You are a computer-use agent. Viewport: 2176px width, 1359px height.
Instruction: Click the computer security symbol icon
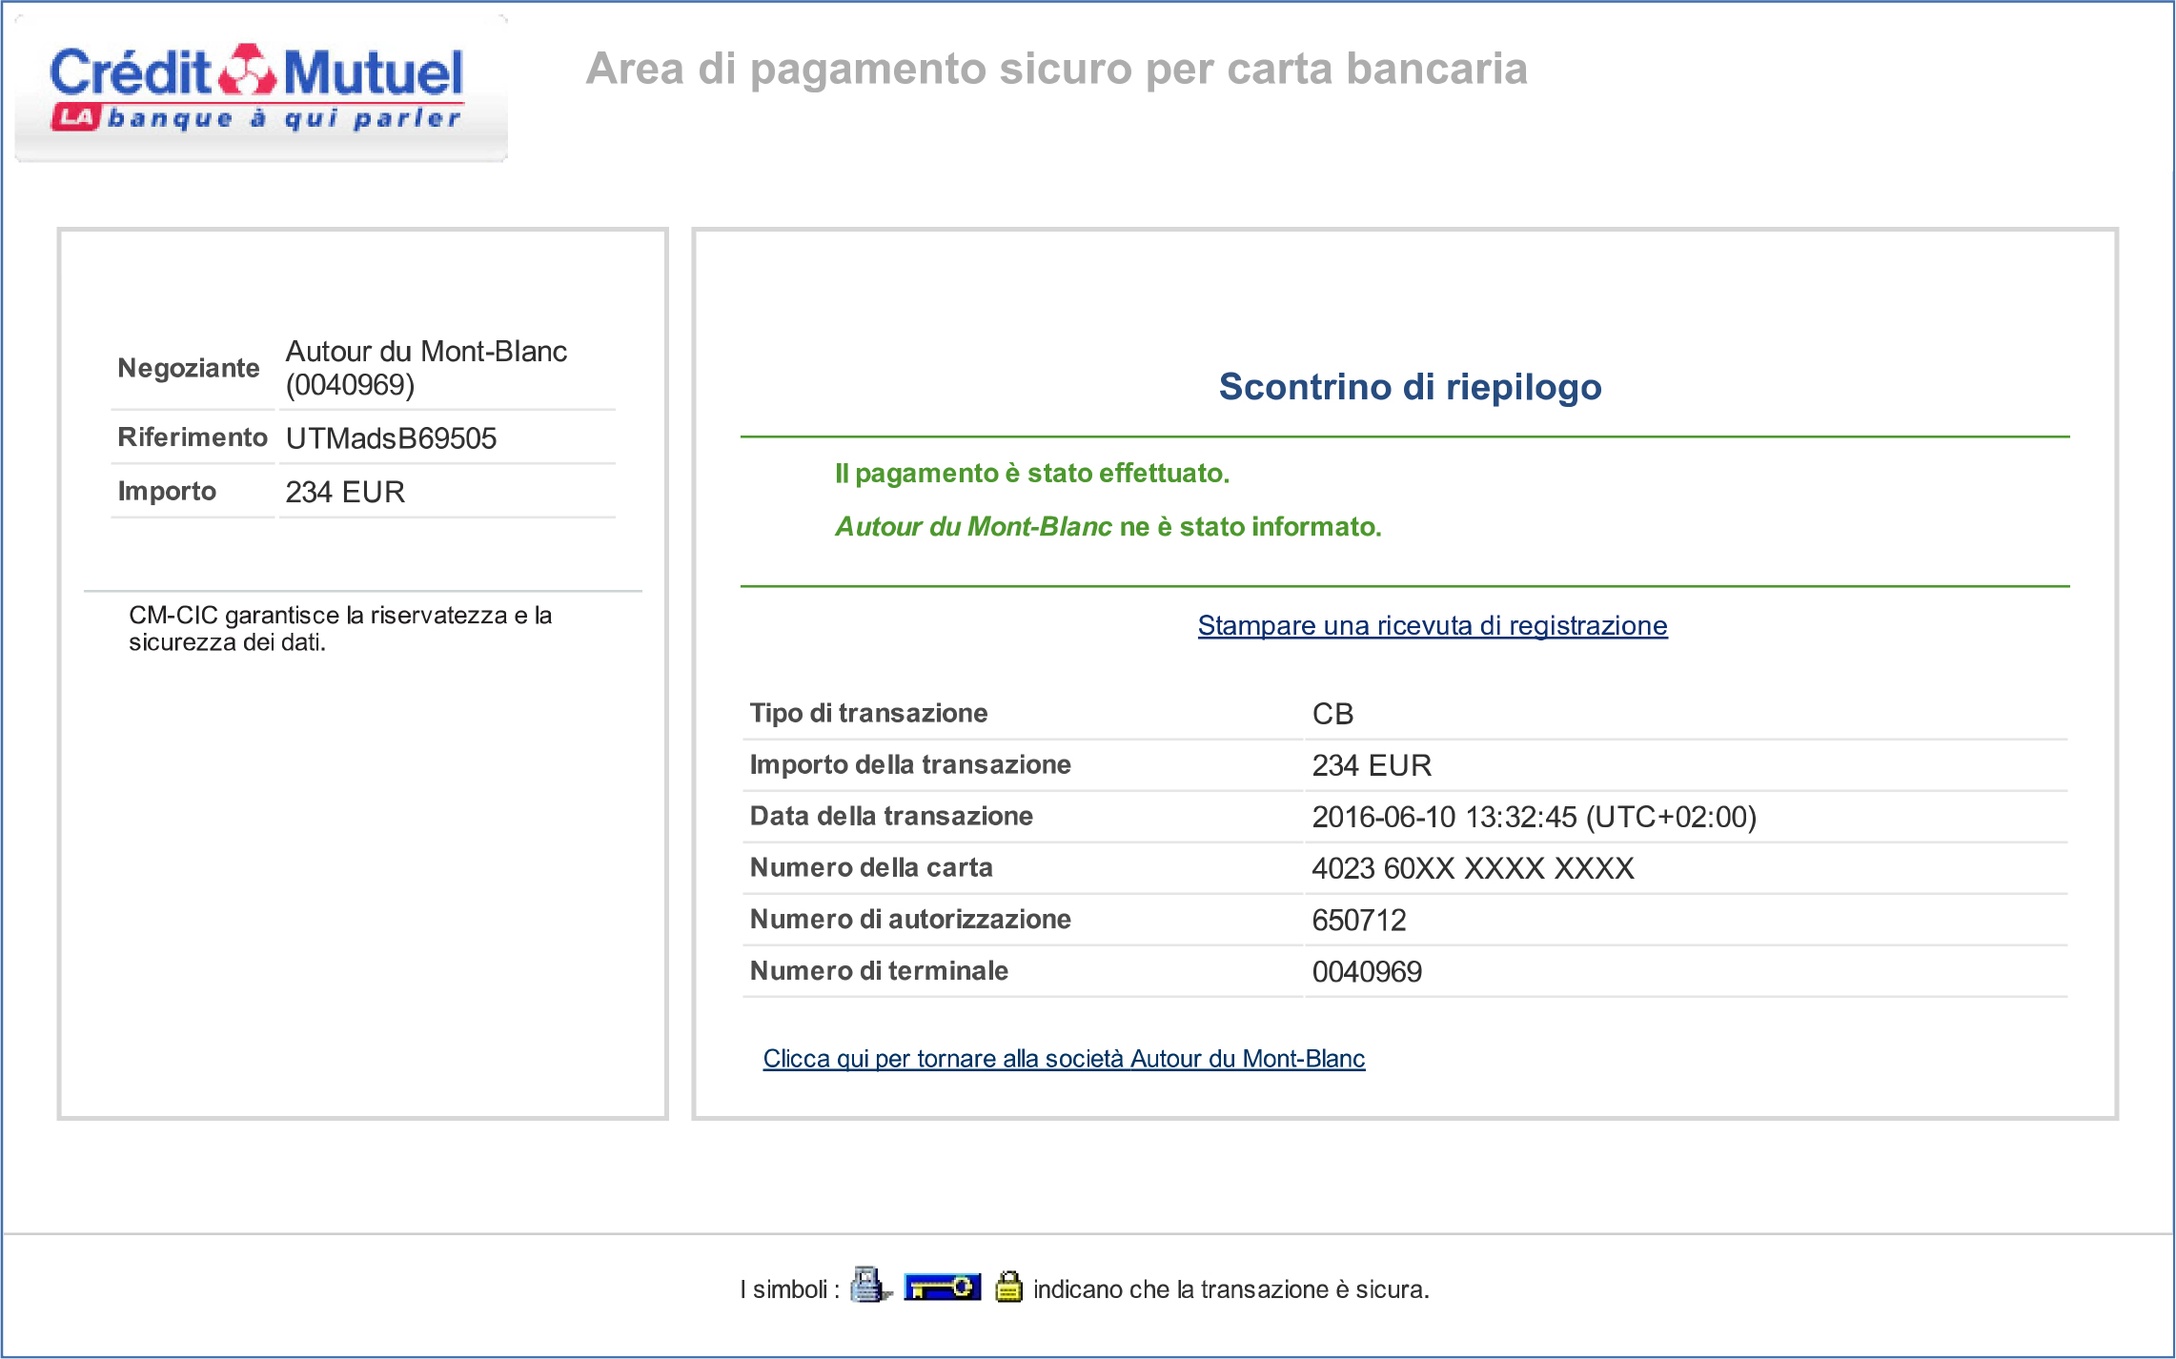pos(870,1286)
